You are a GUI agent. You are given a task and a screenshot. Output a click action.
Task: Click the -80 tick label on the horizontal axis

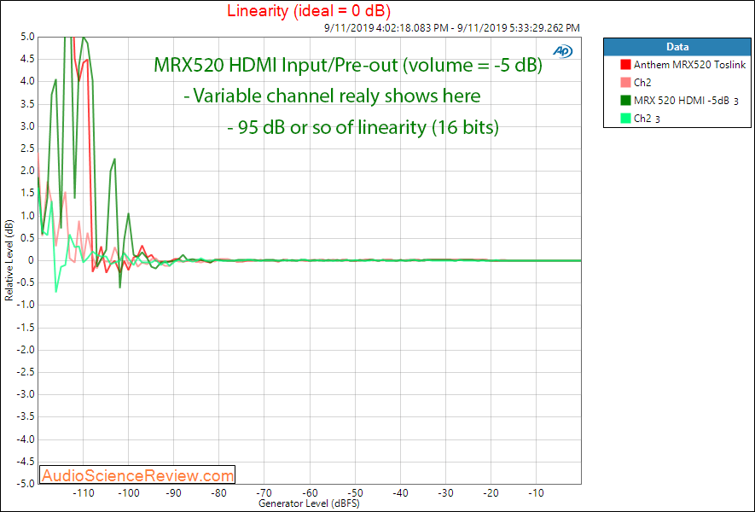tap(218, 493)
